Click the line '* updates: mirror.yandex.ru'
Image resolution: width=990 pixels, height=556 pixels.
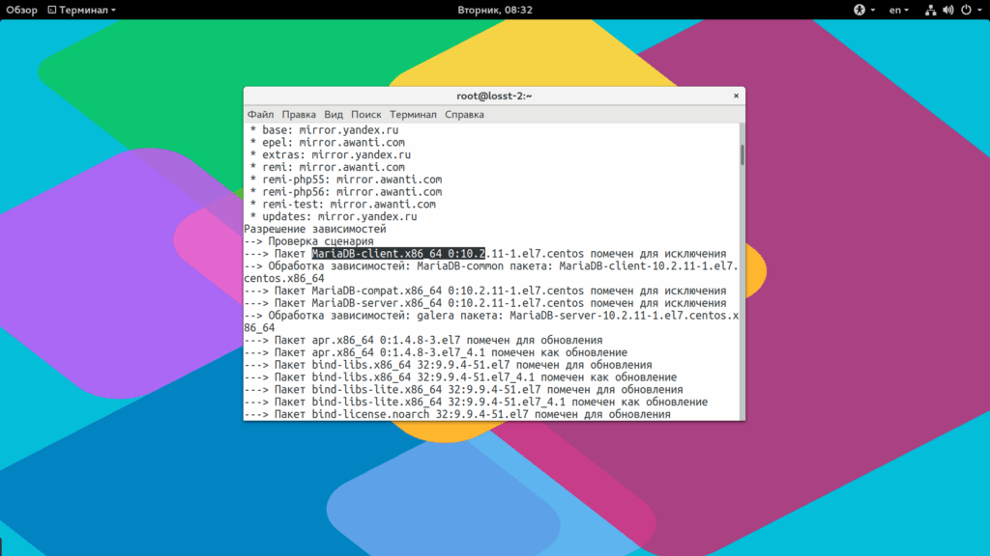click(x=334, y=216)
